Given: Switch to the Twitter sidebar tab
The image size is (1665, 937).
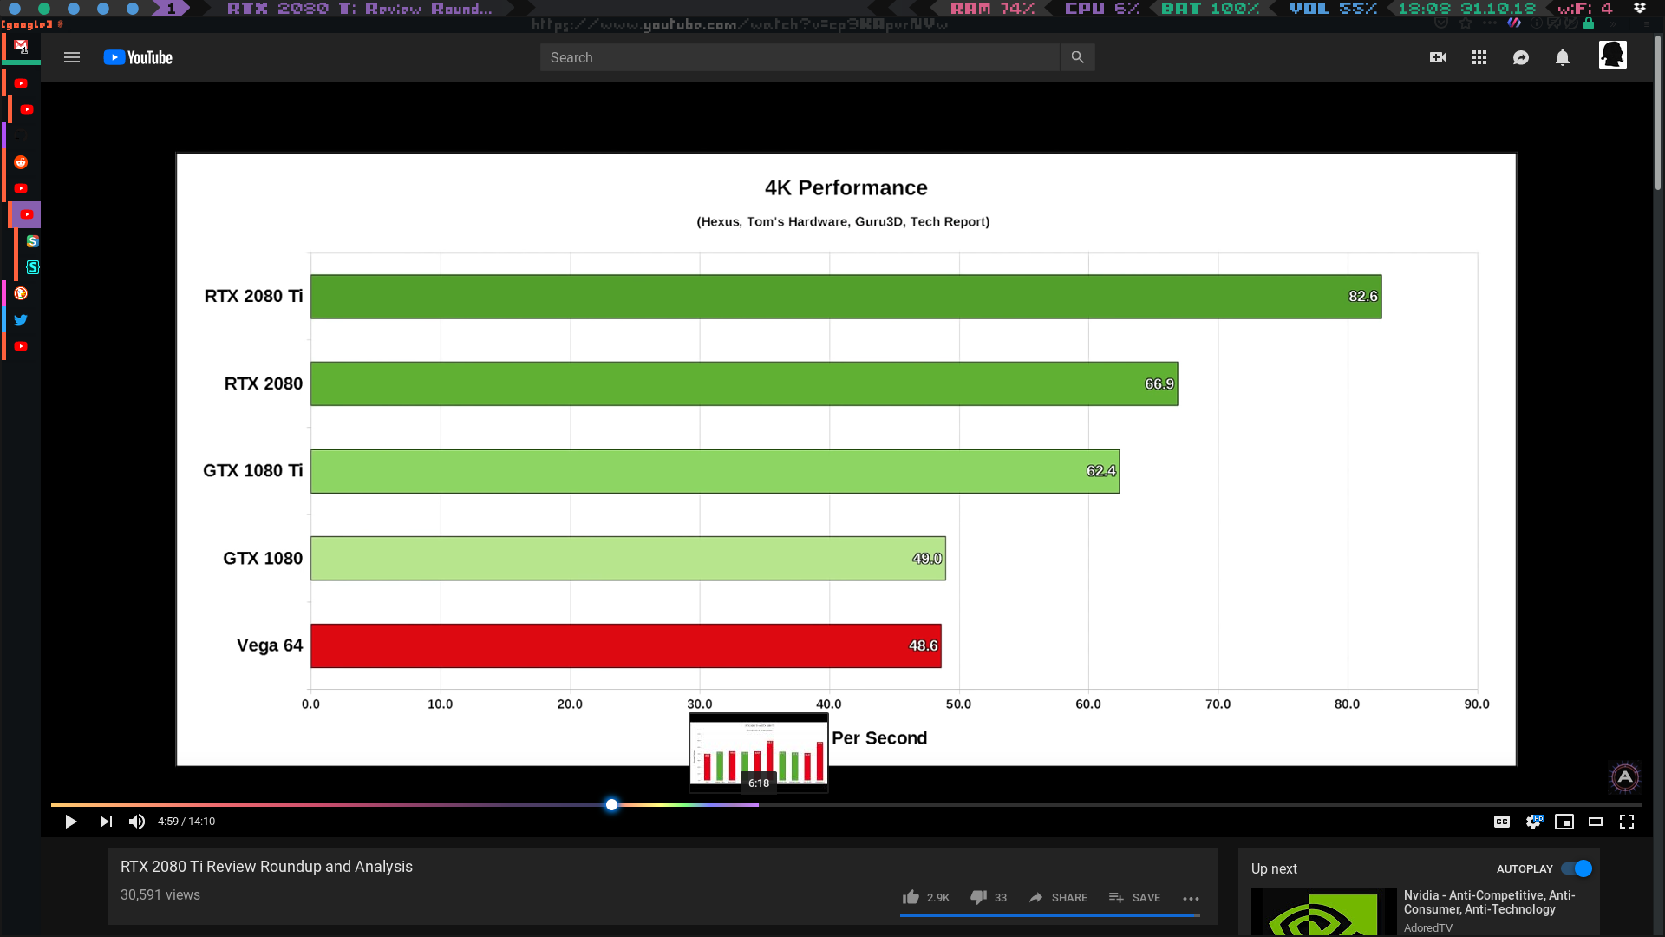Looking at the screenshot, I should [21, 320].
